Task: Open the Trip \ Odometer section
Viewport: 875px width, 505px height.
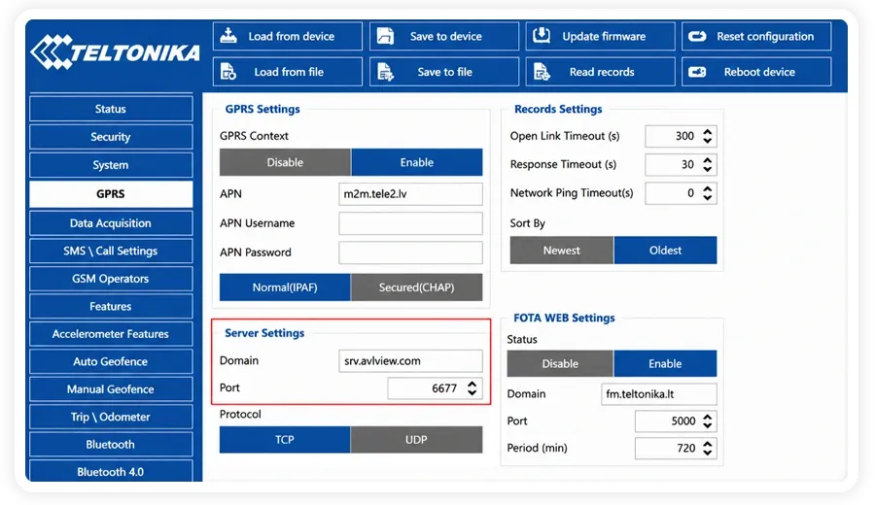Action: [x=111, y=417]
